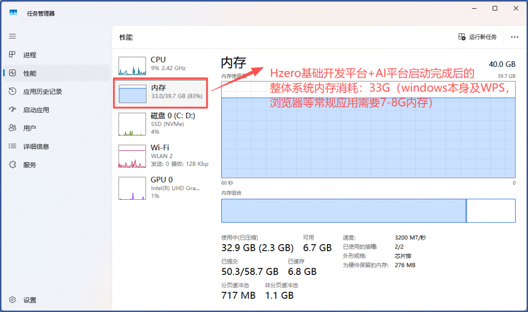Select the Performance icon in sidebar
This screenshot has height=312, width=528.
coord(12,74)
